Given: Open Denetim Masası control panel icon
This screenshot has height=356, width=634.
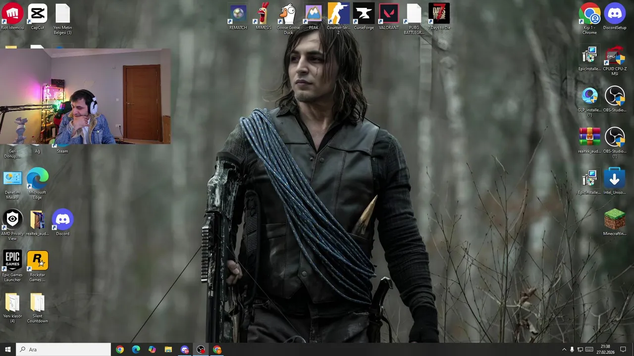Looking at the screenshot, I should click(x=12, y=185).
